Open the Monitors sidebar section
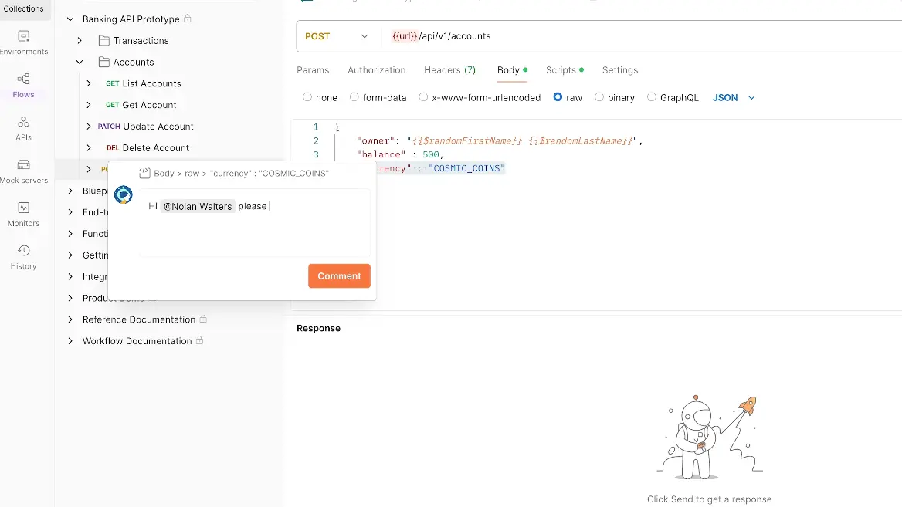The height and width of the screenshot is (507, 902). pos(24,215)
